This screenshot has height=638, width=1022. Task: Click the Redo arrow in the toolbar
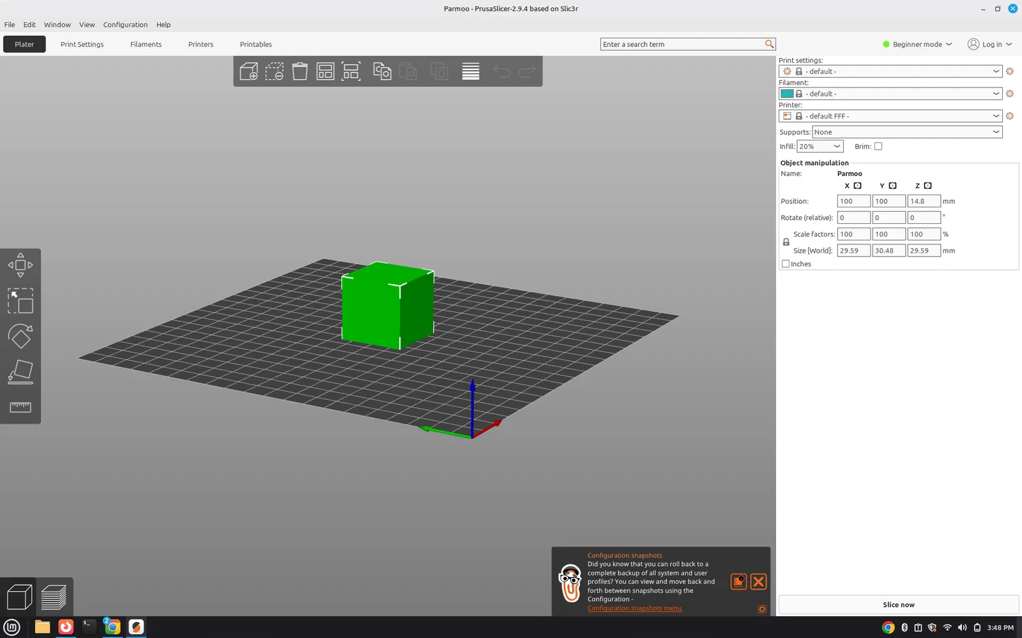coord(527,71)
